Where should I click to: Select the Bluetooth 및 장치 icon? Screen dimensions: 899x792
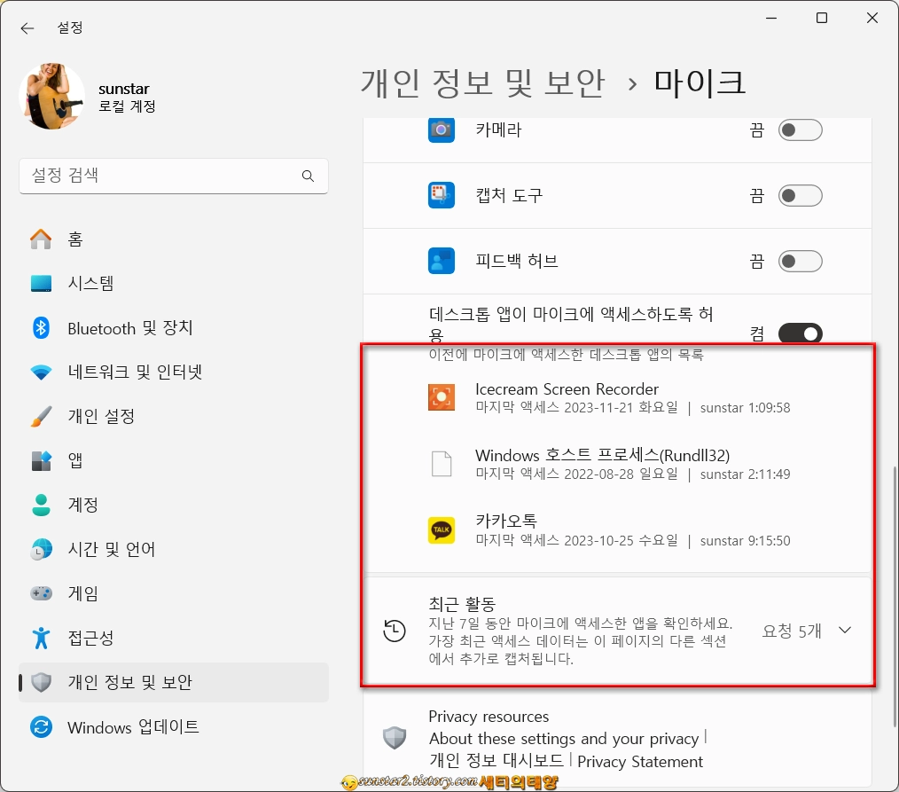[x=39, y=327]
